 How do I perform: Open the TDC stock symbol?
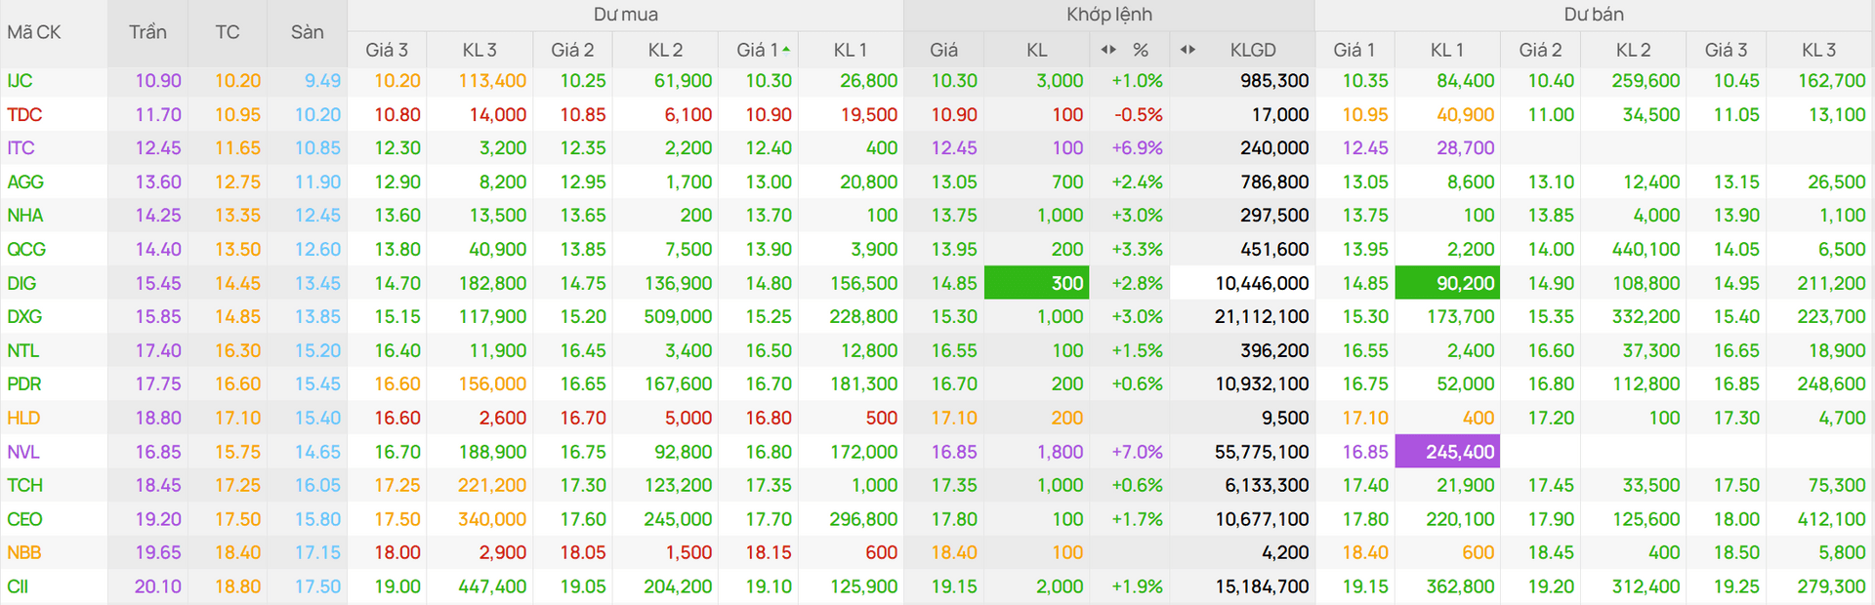(x=24, y=115)
